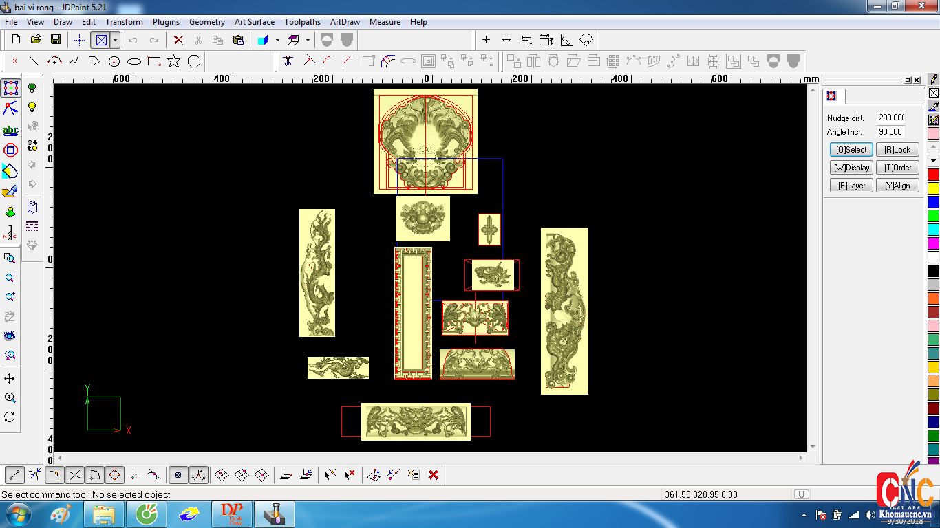
Task: Expand the cyan cube view dropdown
Action: [277, 40]
